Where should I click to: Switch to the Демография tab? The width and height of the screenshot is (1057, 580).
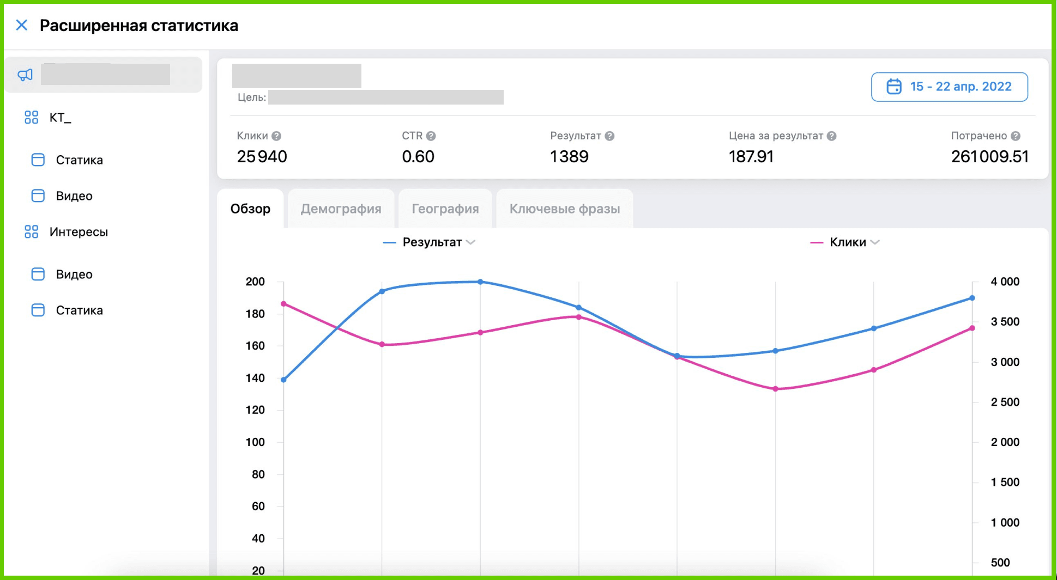tap(341, 209)
